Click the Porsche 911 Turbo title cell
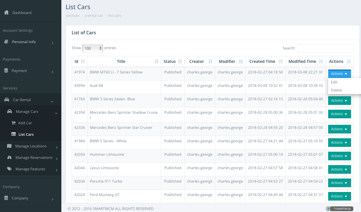Viewport: 361px width, 212px height. coord(124,183)
